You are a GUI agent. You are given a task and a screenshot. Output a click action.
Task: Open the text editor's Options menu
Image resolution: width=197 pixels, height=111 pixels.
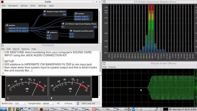pyautogui.click(x=25, y=49)
